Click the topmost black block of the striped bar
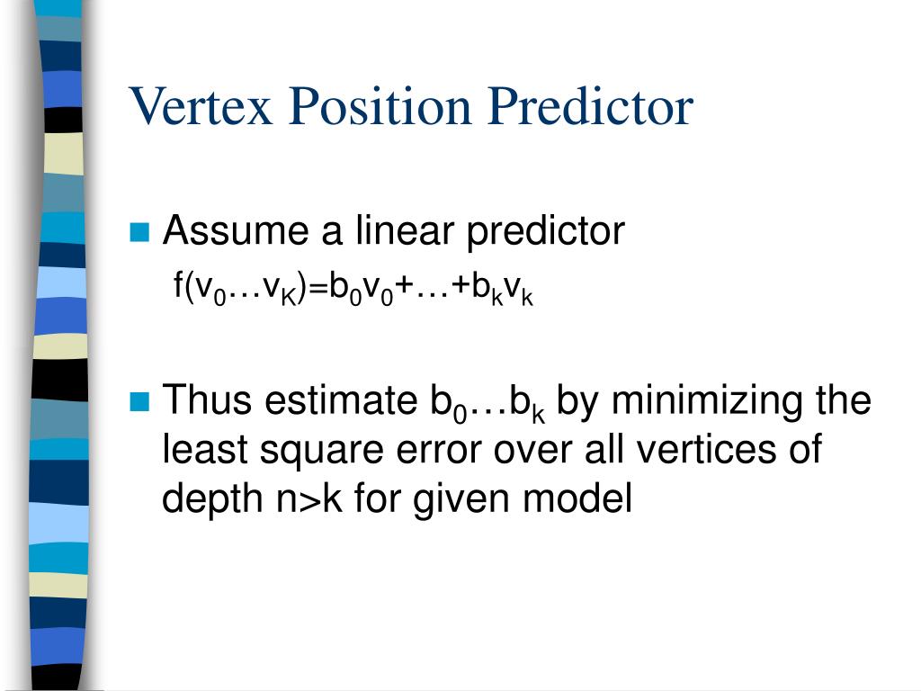 coord(64,120)
